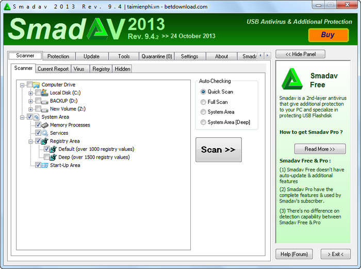Tick the Computer Drive checkbox
361x269 pixels.
[x=30, y=84]
